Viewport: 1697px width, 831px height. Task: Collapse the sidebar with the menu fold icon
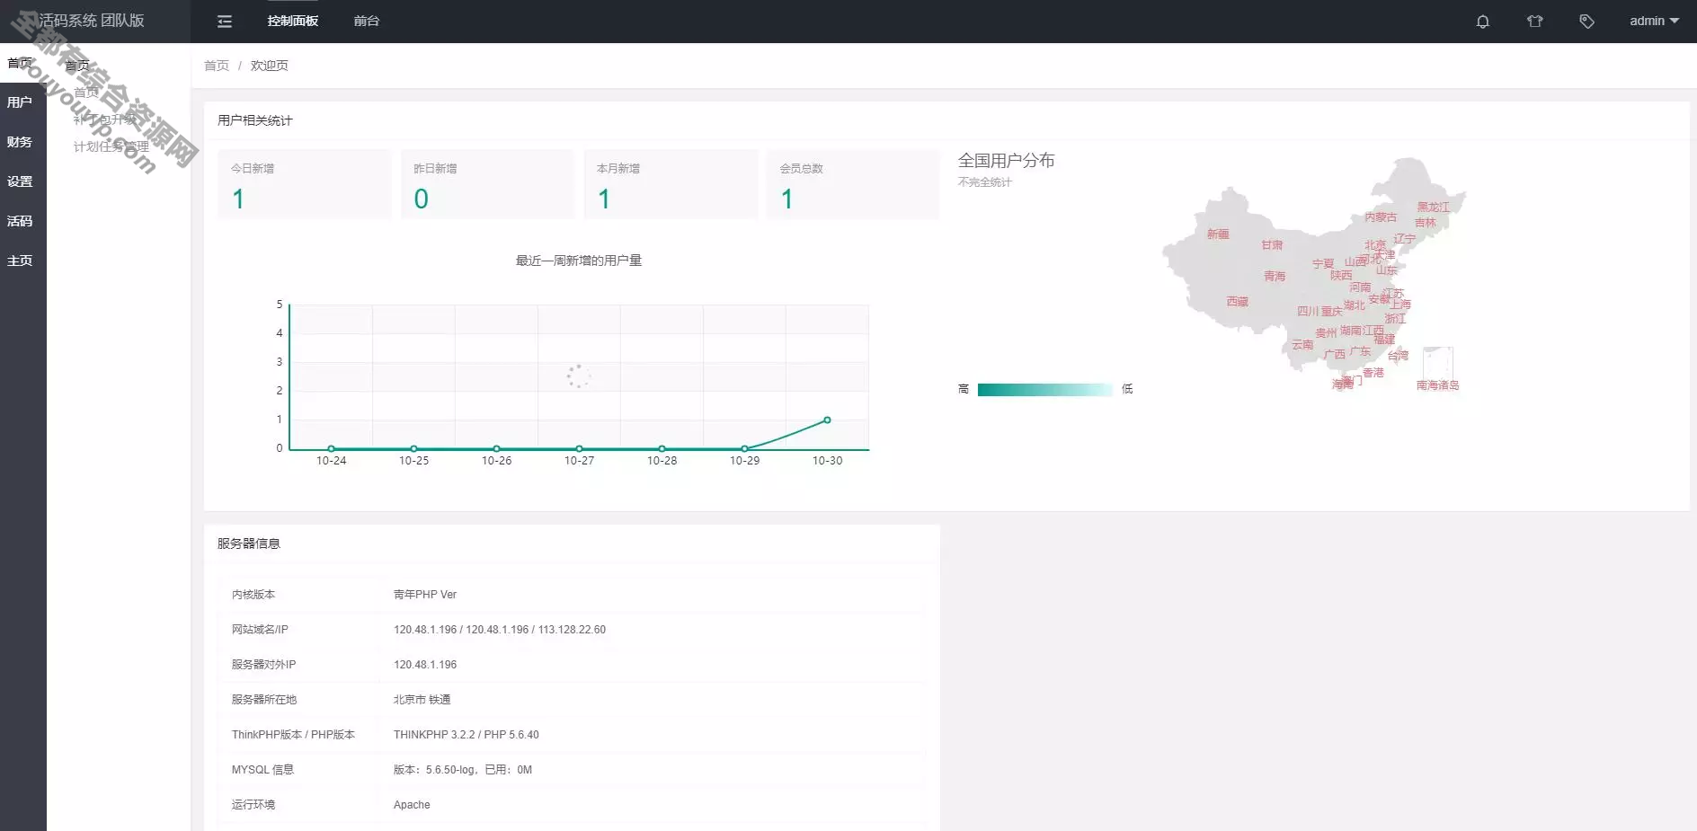click(225, 22)
